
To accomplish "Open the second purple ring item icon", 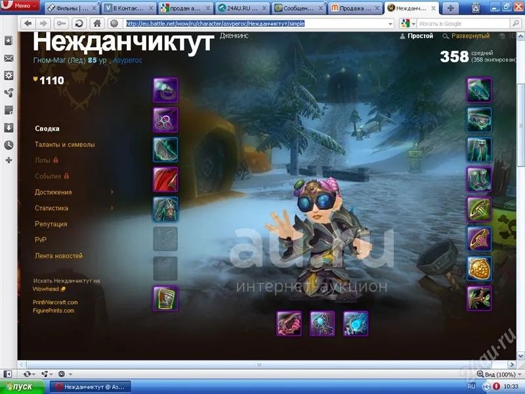I will (x=479, y=238).
